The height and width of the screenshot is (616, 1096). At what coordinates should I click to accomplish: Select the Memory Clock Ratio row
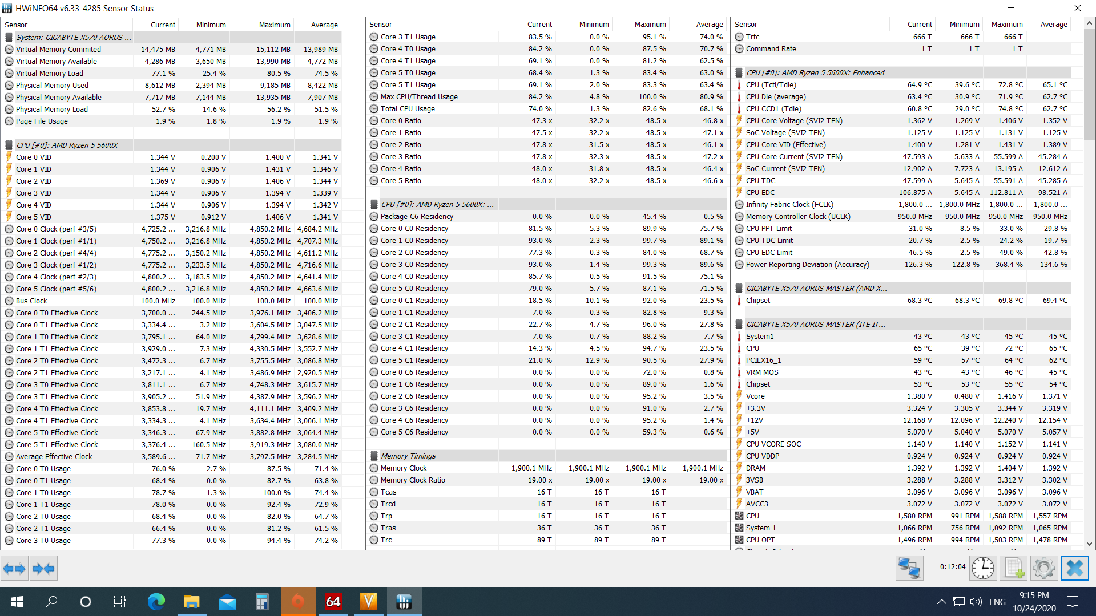[547, 480]
